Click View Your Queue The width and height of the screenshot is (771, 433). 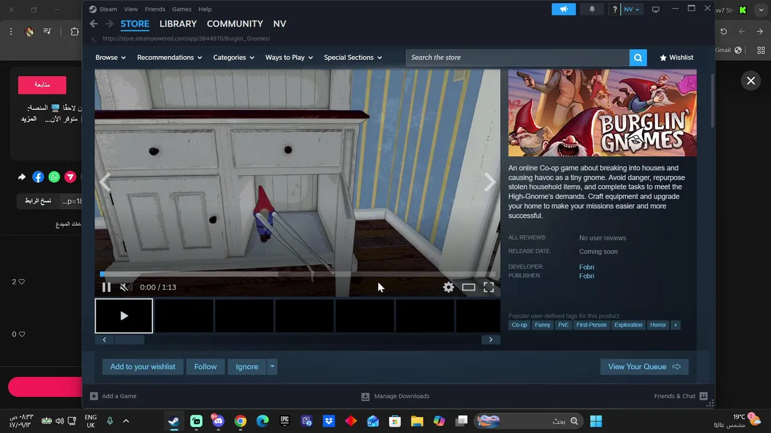tap(645, 367)
